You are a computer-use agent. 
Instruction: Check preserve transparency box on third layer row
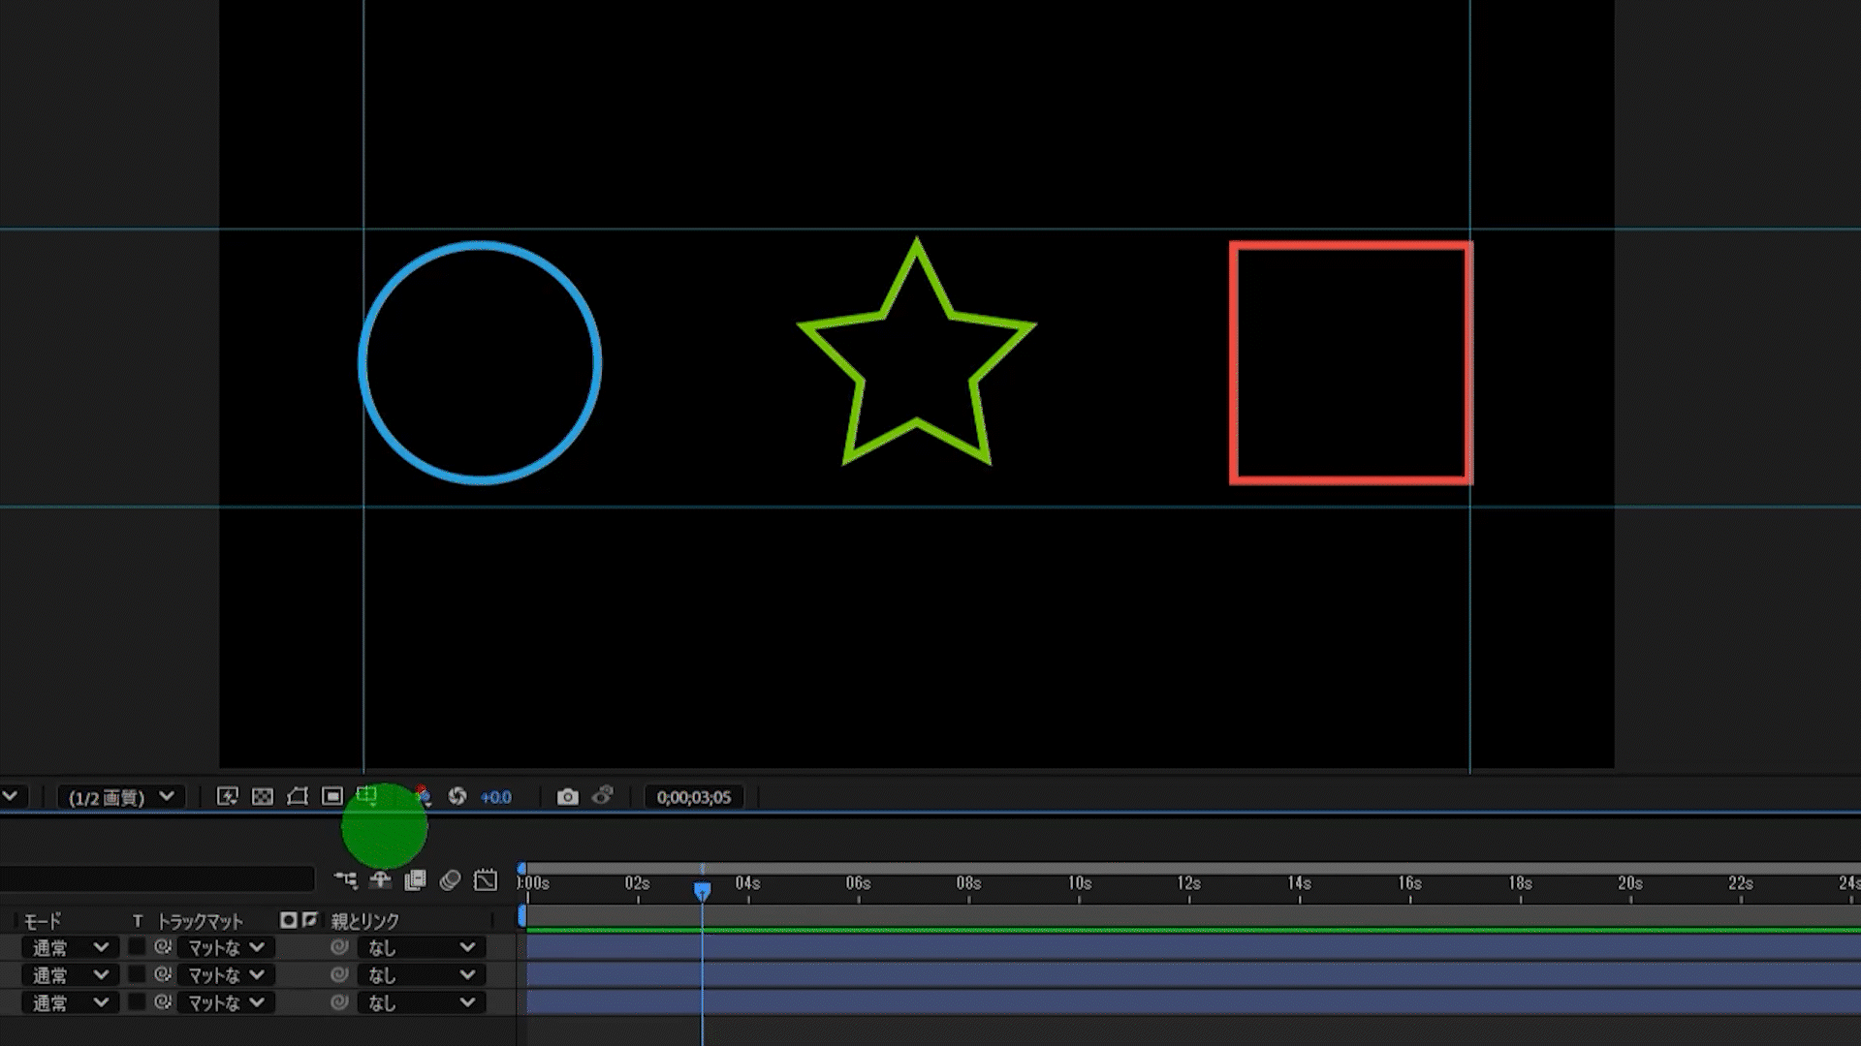point(137,1001)
